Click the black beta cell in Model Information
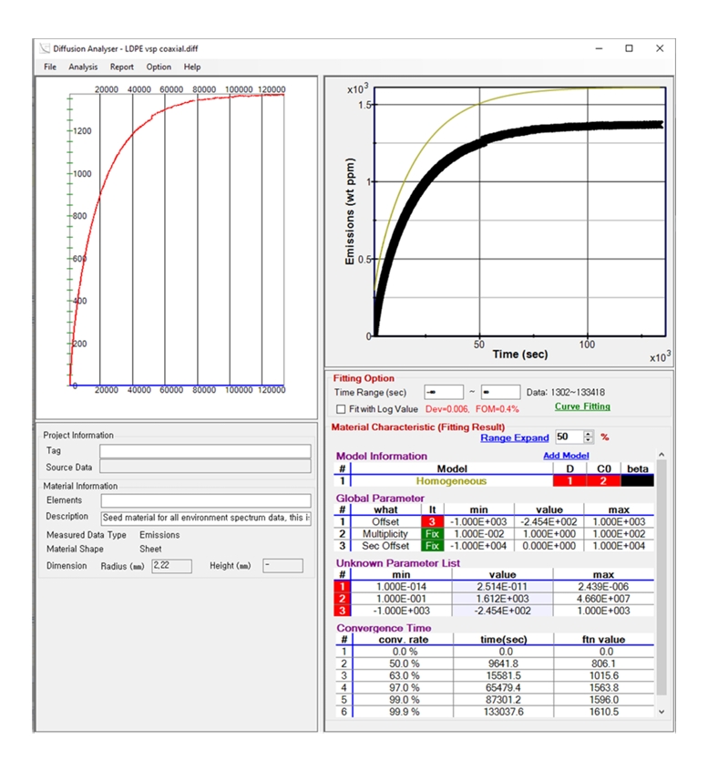The width and height of the screenshot is (708, 761). pyautogui.click(x=638, y=480)
